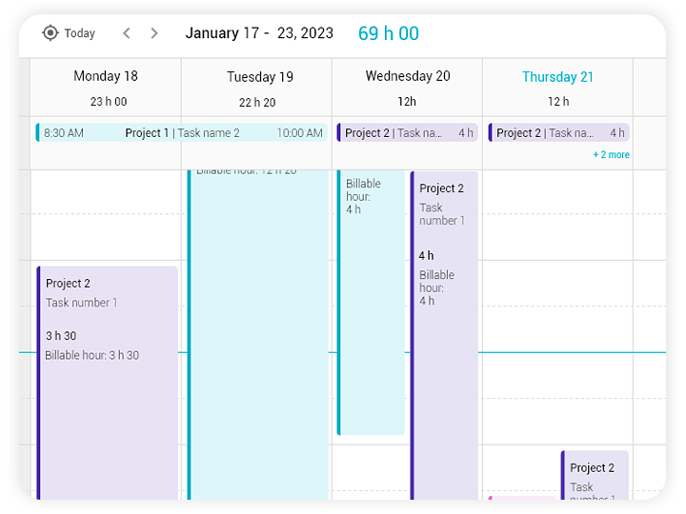Open Monday's Project 2 3 h 30 time block
Image resolution: width=686 pixels, height=514 pixels.
(x=107, y=383)
